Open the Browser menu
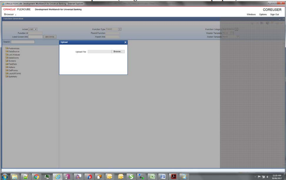Screen dimensions: 286x180 10,14
